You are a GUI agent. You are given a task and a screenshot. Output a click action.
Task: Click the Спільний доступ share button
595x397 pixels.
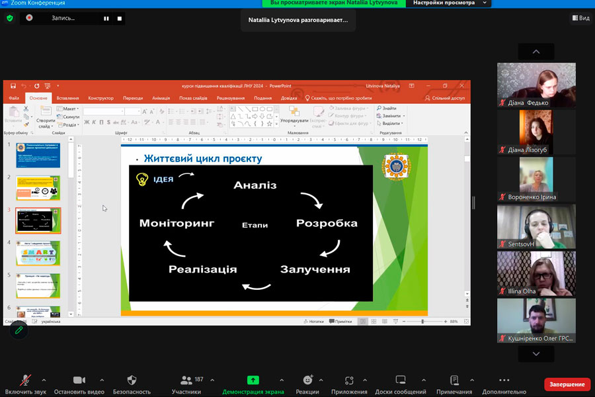click(x=445, y=98)
